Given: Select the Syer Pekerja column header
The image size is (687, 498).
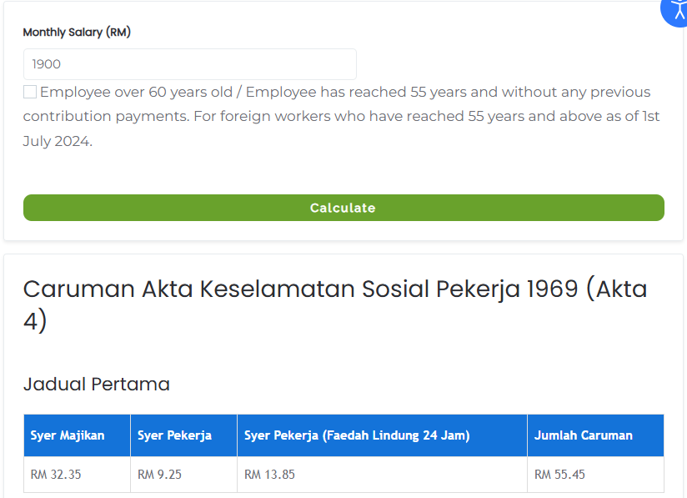Looking at the screenshot, I should click(x=183, y=435).
